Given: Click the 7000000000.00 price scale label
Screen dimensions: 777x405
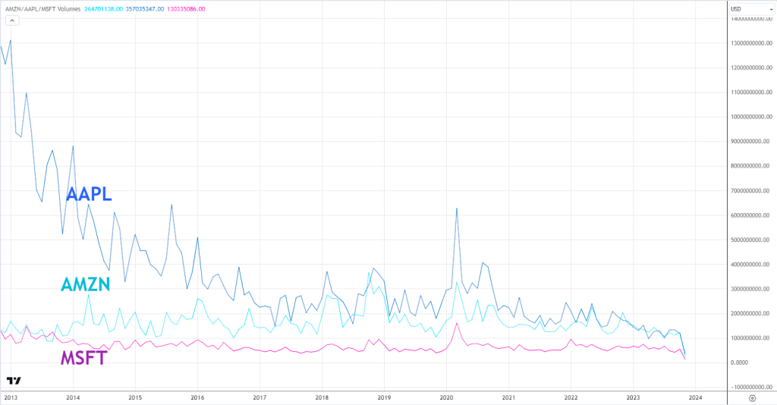Looking at the screenshot, I should coord(752,190).
